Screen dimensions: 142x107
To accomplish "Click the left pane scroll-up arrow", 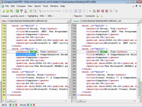I will [x=69, y=25].
